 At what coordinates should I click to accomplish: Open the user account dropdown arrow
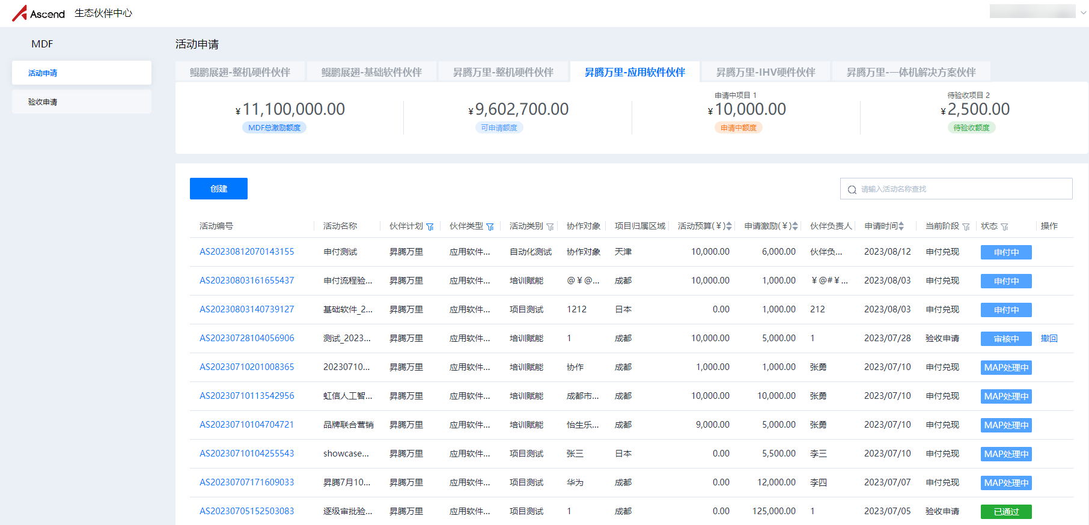[x=1083, y=12]
